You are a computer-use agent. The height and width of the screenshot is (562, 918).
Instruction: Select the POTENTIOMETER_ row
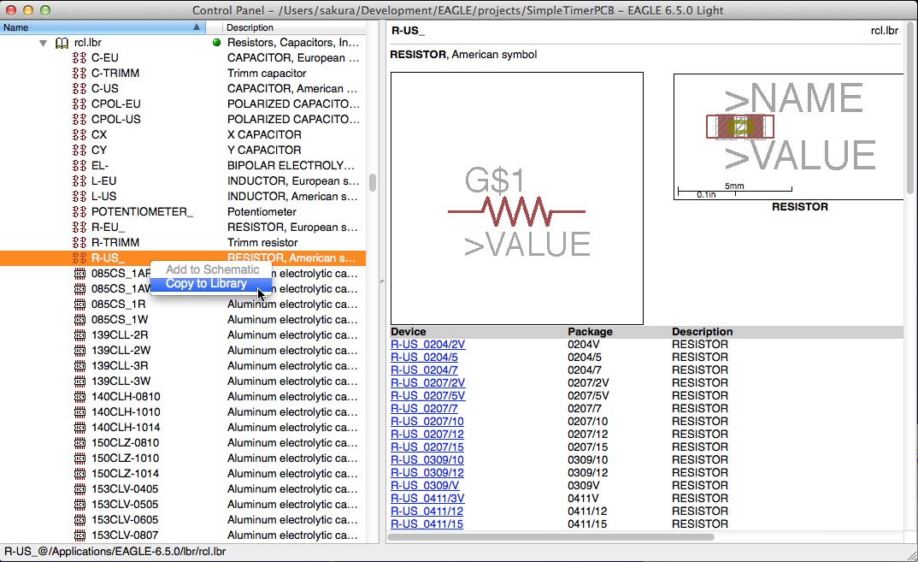point(183,211)
